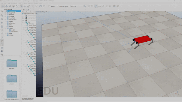
Task: Click the slow down simulation icon
Action: (x=99, y=6)
